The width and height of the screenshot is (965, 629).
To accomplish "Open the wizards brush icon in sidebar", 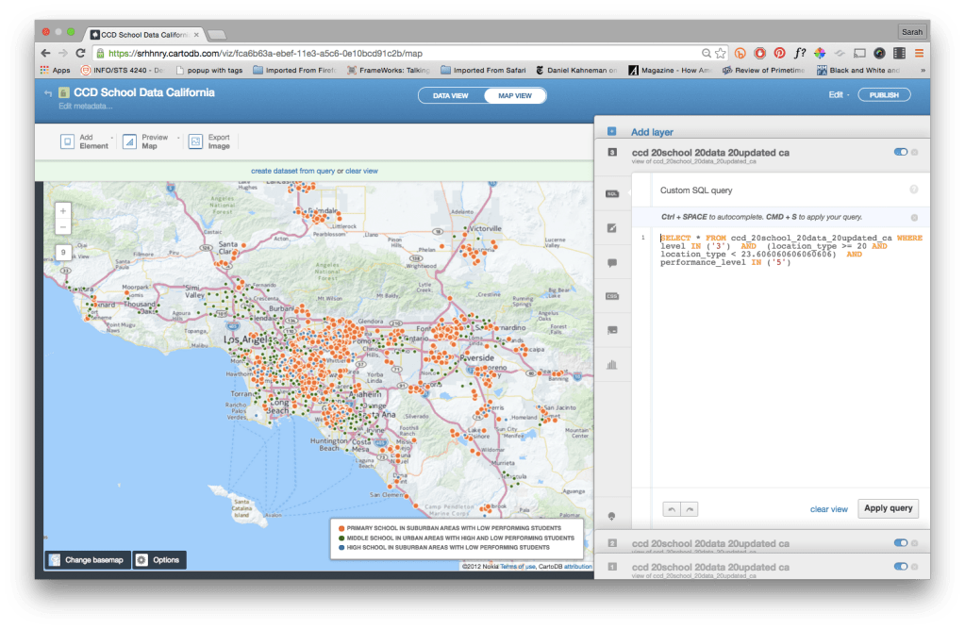I will 611,228.
